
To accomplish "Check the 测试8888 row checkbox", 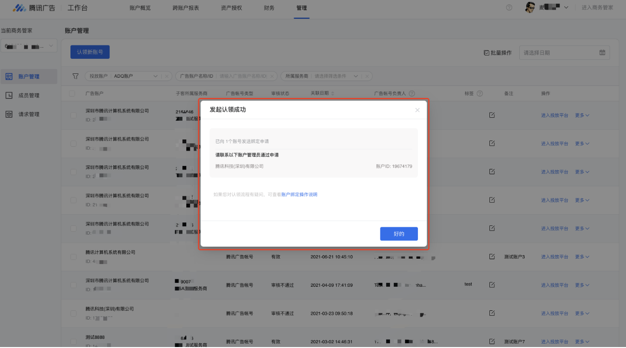I will coord(73,342).
